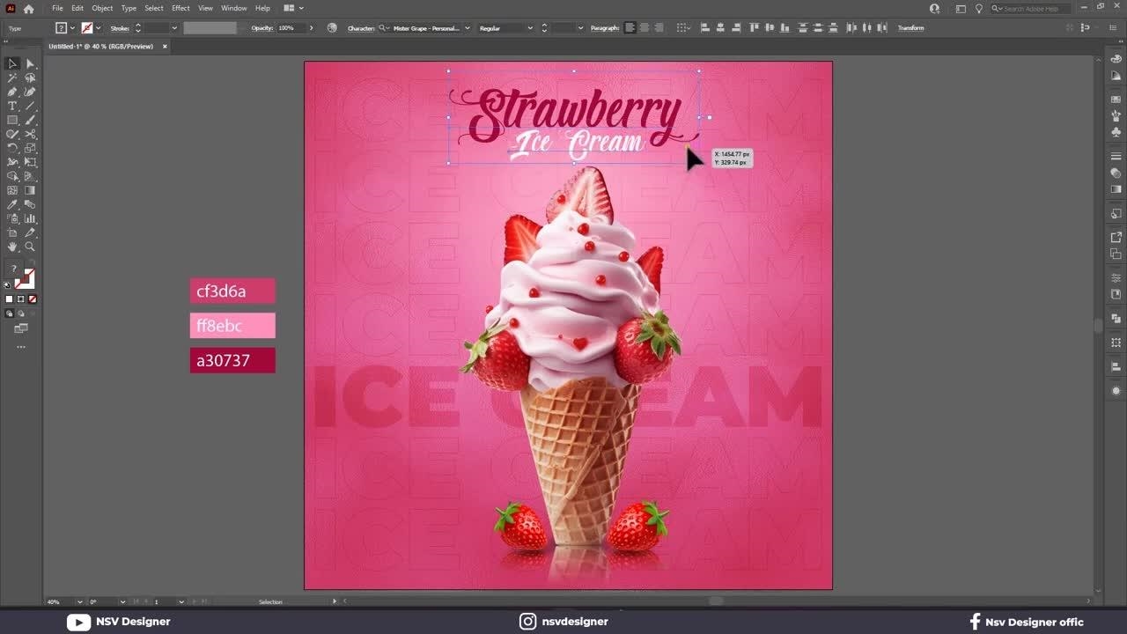Image resolution: width=1127 pixels, height=634 pixels.
Task: Pick the Eyedropper tool
Action: coord(12,204)
